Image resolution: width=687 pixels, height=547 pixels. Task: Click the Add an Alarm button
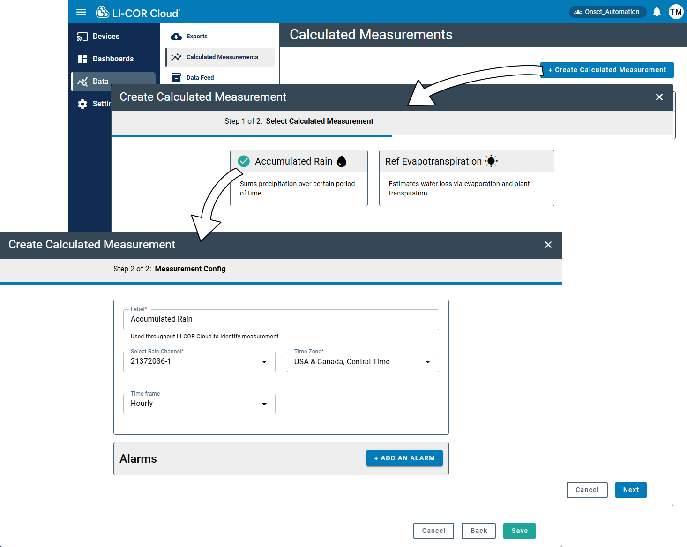(404, 458)
